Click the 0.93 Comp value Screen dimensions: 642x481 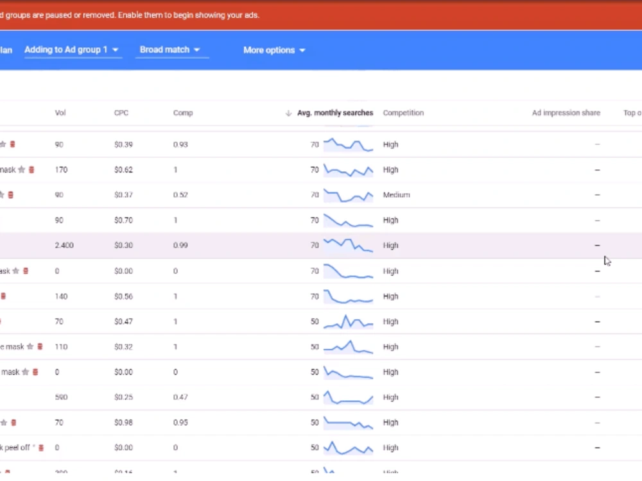coord(180,144)
